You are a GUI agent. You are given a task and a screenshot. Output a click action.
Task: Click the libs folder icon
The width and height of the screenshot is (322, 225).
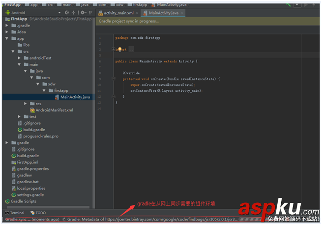click(20, 45)
